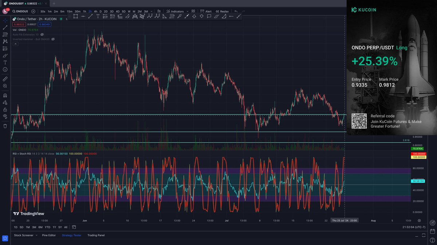Click the text T tool in favorites toolbar
The width and height of the screenshot is (437, 245).
(98, 16)
